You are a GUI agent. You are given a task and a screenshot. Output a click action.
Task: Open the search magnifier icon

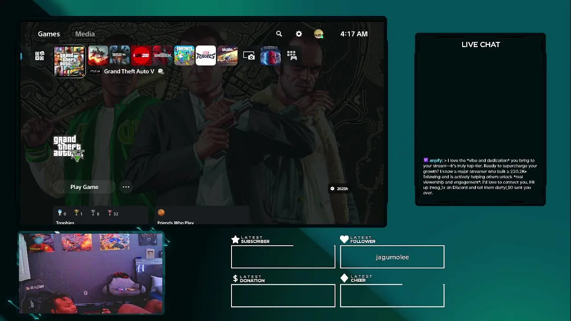279,34
